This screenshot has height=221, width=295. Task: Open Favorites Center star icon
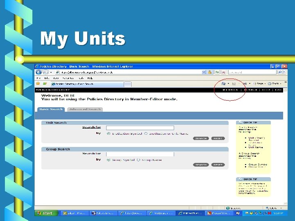point(38,83)
